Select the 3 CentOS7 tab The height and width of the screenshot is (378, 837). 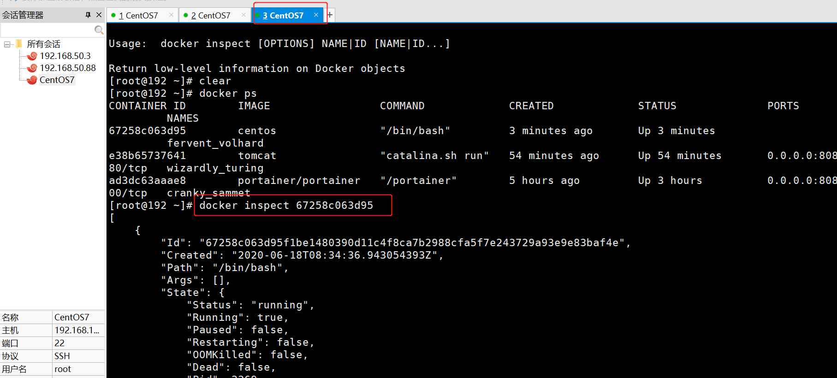point(283,15)
